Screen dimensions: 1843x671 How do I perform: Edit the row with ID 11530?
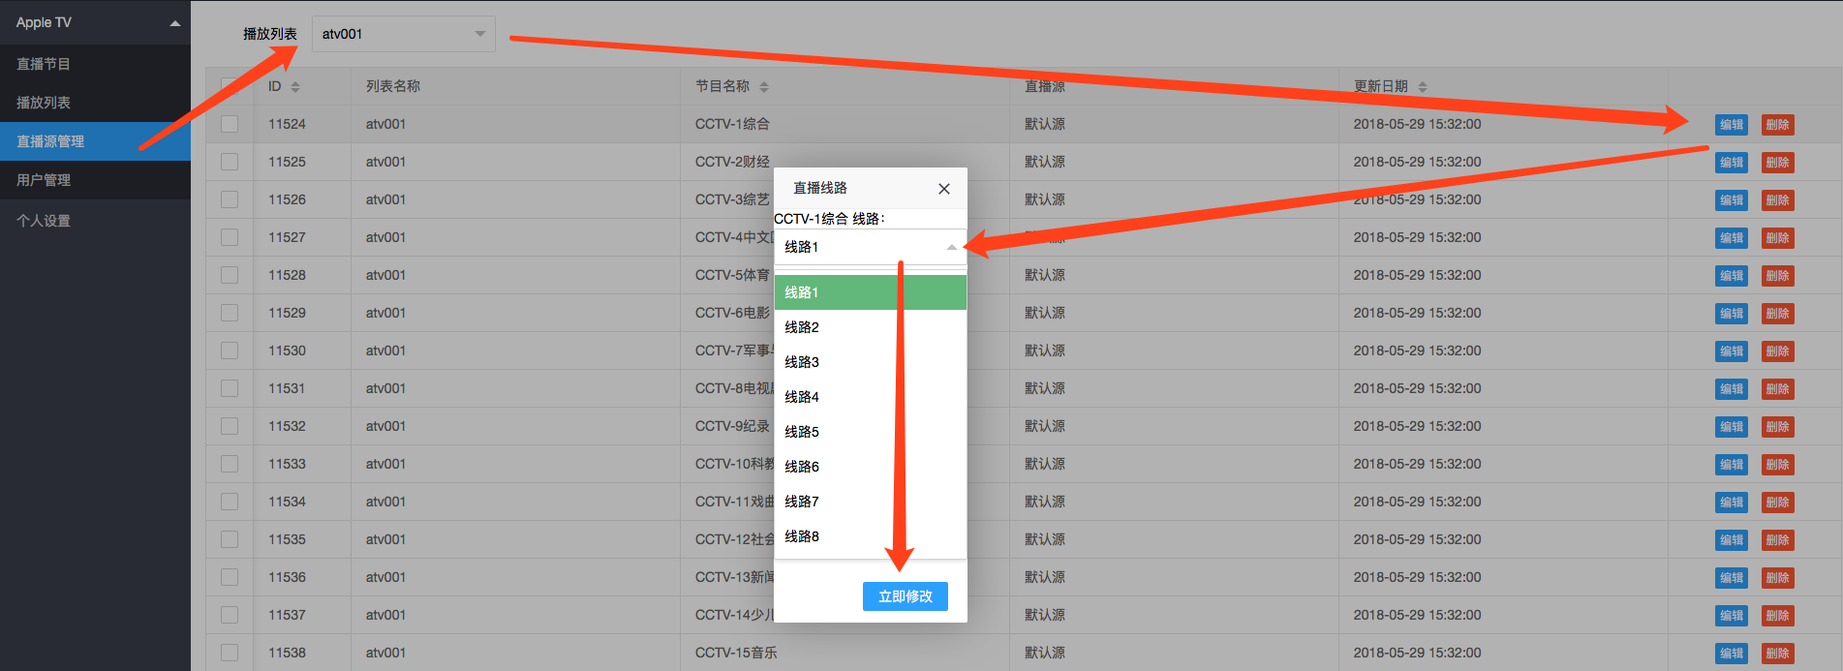[x=1731, y=351]
